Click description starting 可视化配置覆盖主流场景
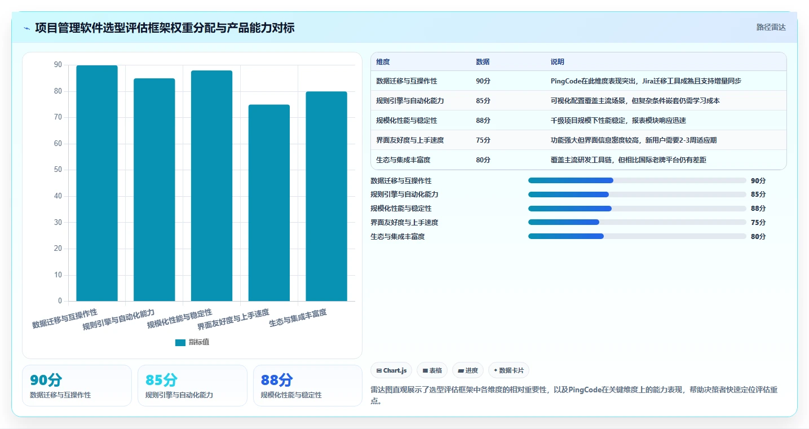The height and width of the screenshot is (429, 809). [635, 101]
